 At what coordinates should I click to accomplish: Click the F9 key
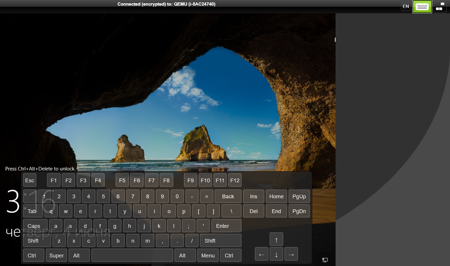pyautogui.click(x=190, y=180)
